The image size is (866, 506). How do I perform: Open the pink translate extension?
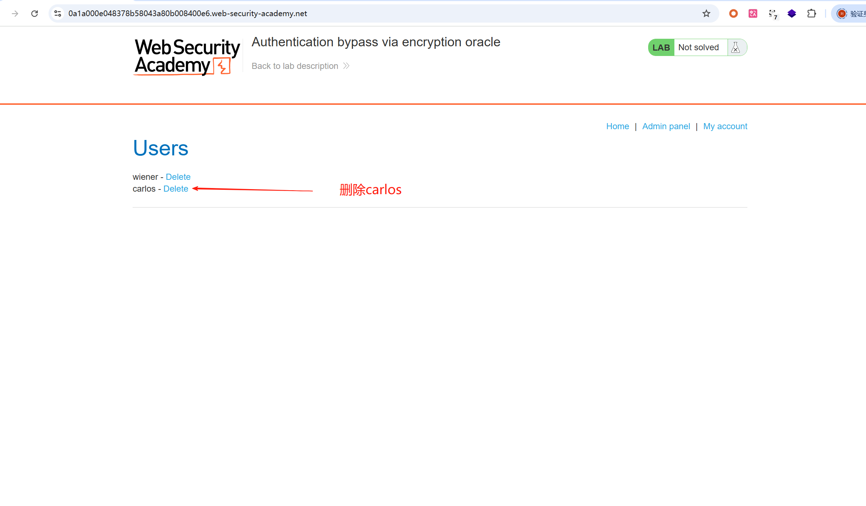pyautogui.click(x=753, y=14)
